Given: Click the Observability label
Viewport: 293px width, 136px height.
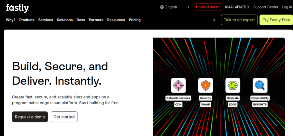Looking at the screenshot, I should (260, 98).
